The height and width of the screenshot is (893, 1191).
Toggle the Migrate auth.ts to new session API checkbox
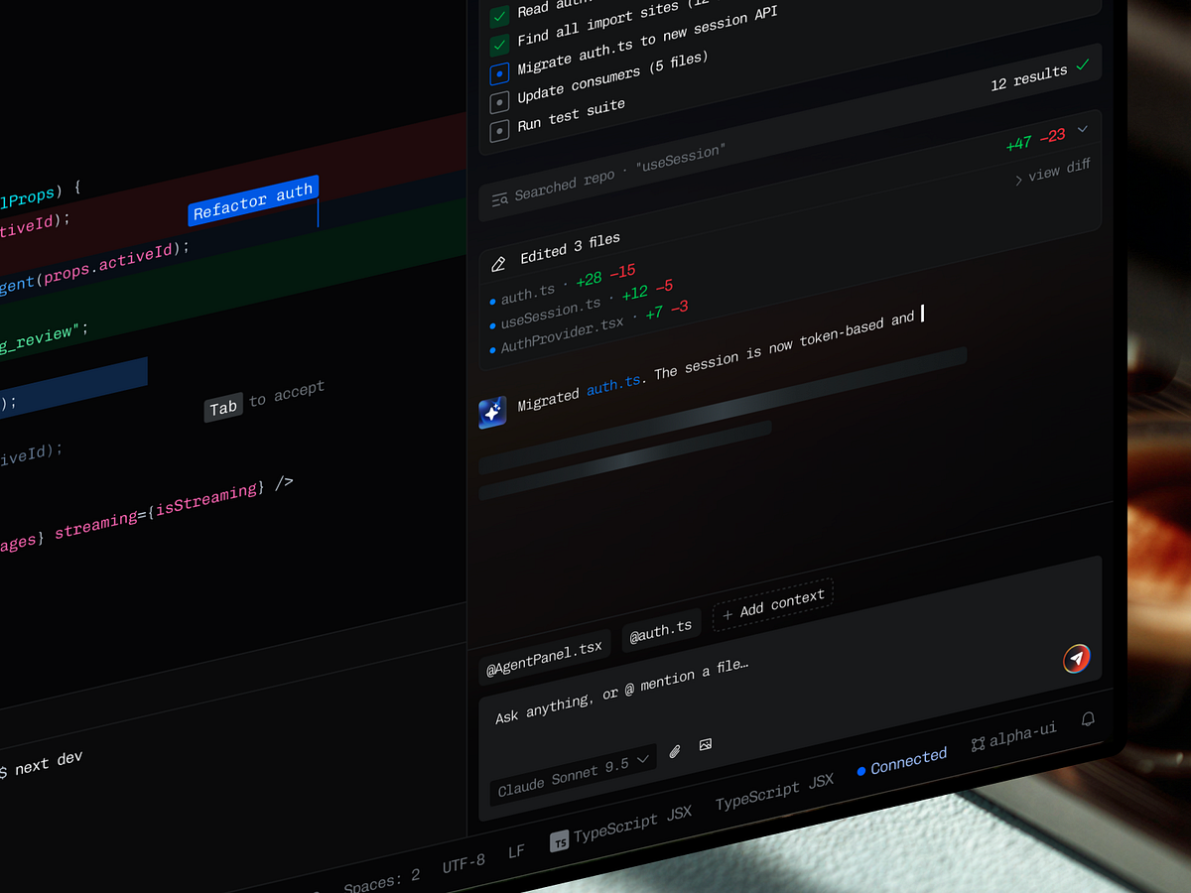coord(499,73)
